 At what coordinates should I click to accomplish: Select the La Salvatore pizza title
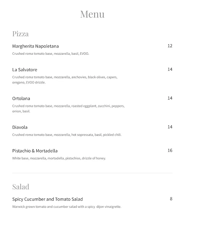(x=25, y=70)
